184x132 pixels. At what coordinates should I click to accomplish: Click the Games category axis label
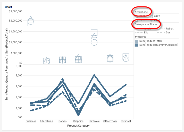(62, 121)
